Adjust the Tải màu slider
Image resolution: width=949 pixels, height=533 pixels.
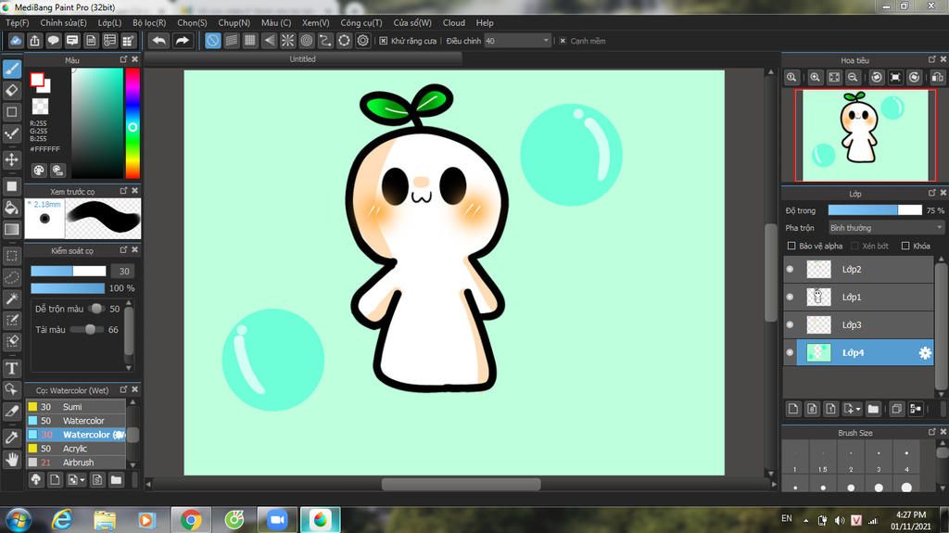point(86,329)
